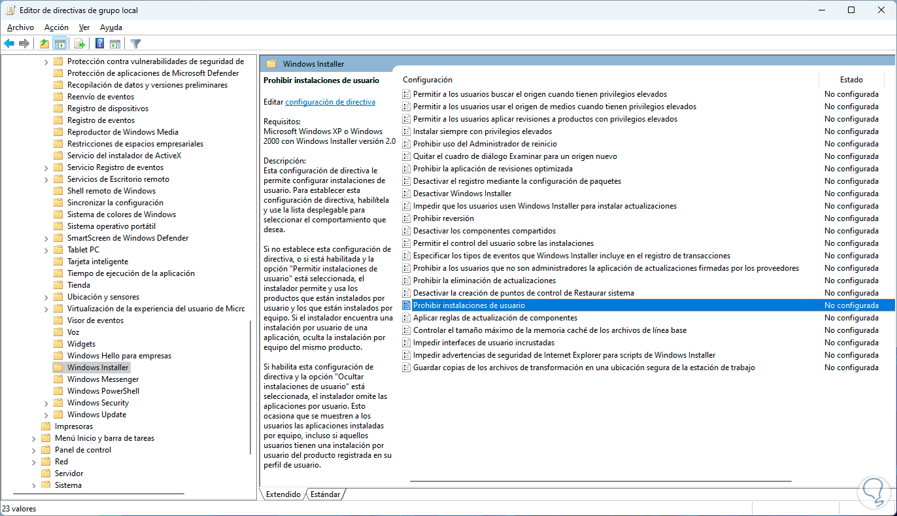Viewport: 897px width, 516px height.
Task: Click policy icon beside 'Desactivar Windows Installer'
Action: pyautogui.click(x=407, y=194)
